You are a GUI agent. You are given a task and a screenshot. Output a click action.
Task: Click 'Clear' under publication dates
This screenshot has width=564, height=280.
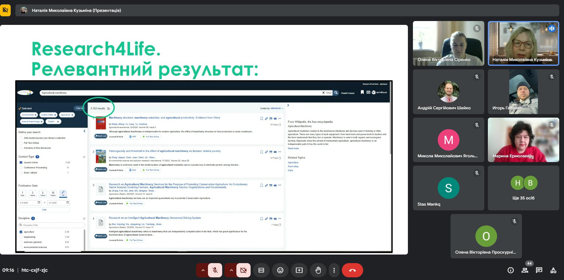click(x=44, y=209)
